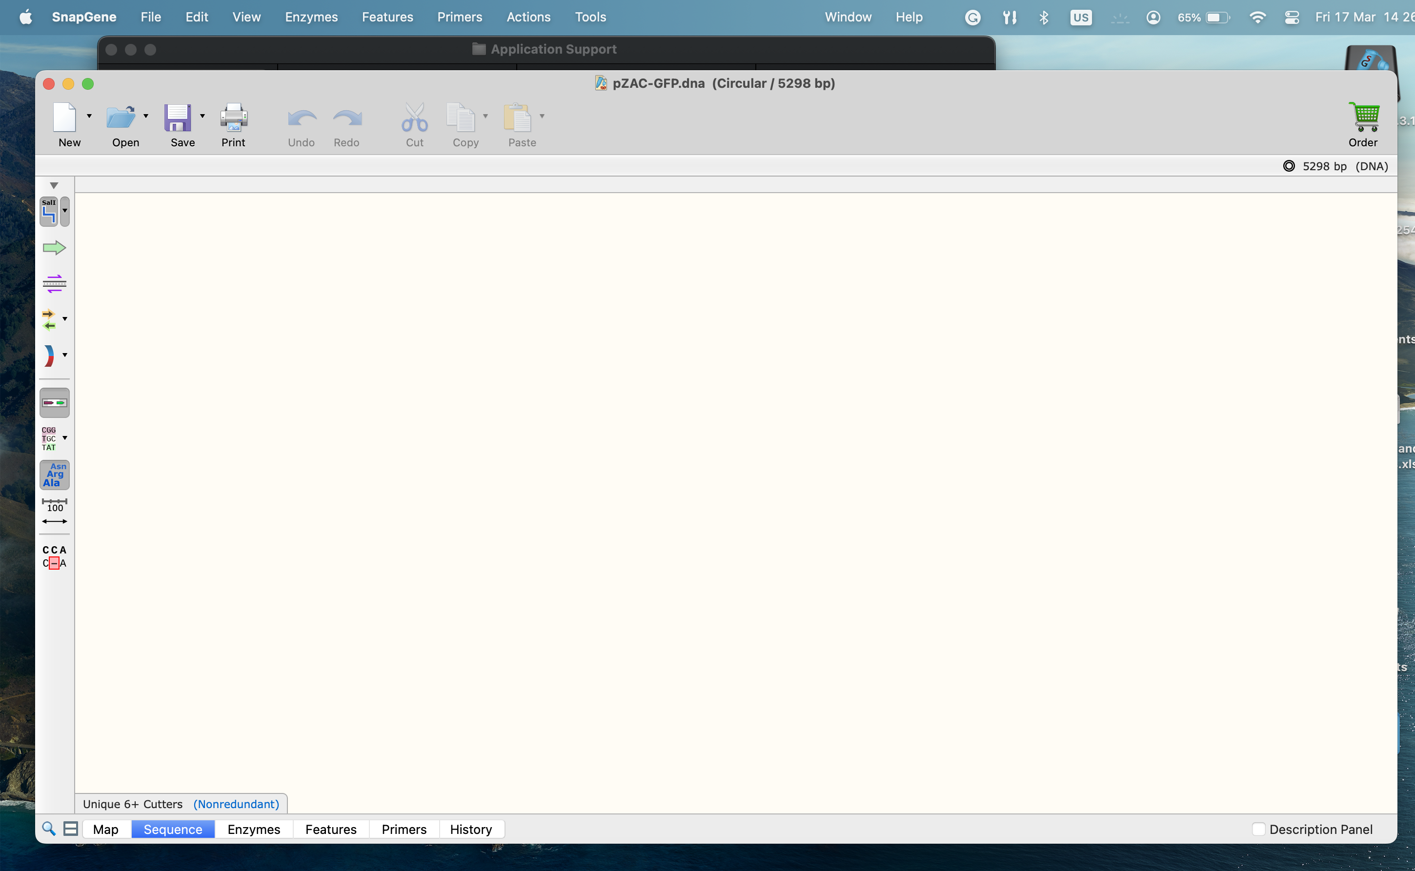Save the file using the floppy disk icon
The width and height of the screenshot is (1415, 871).
tap(178, 117)
